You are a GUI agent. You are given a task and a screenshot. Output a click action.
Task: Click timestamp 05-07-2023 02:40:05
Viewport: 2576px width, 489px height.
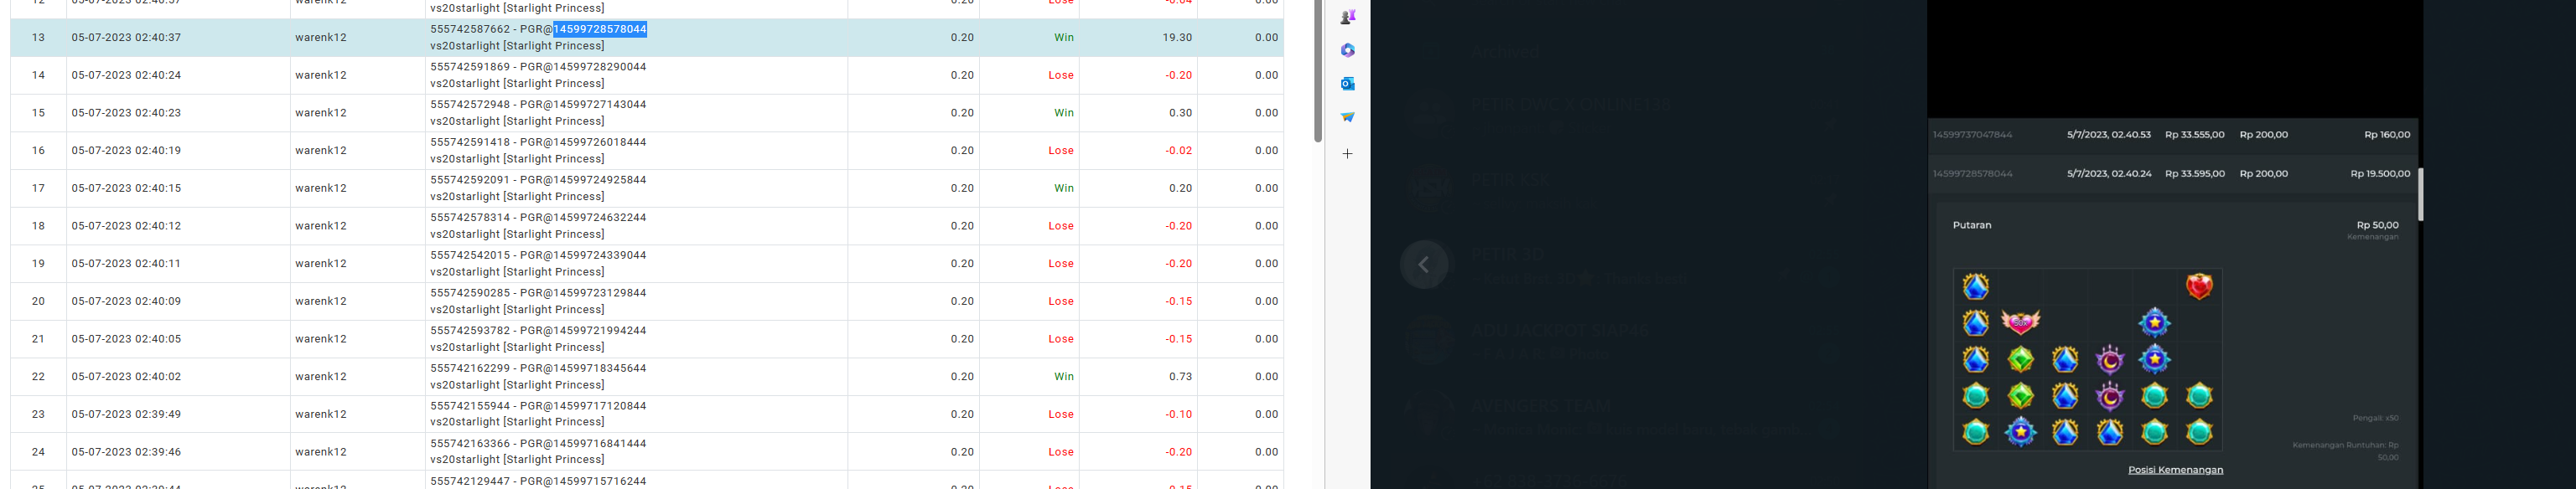point(126,339)
